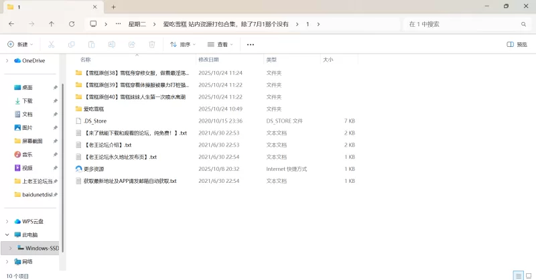
Task: Expand the OneDrive tree node
Action: click(x=7, y=60)
